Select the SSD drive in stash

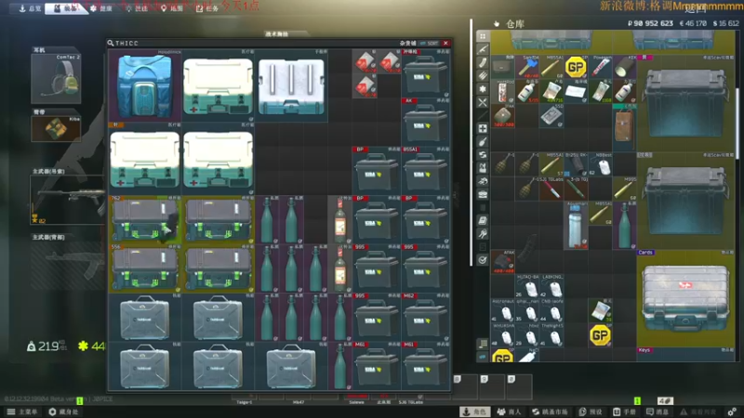click(x=551, y=115)
